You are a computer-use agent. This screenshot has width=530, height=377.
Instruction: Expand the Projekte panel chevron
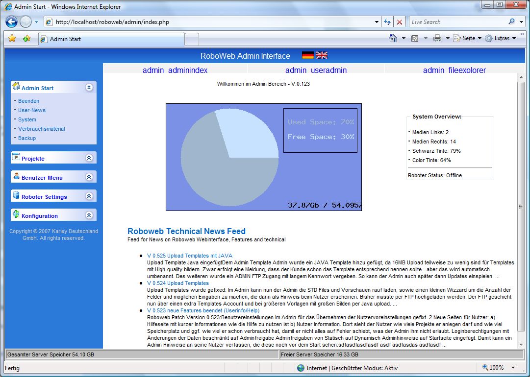tap(89, 158)
